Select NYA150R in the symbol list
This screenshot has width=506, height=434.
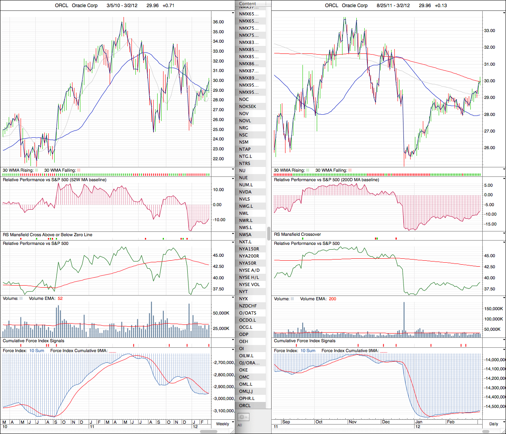pos(251,249)
